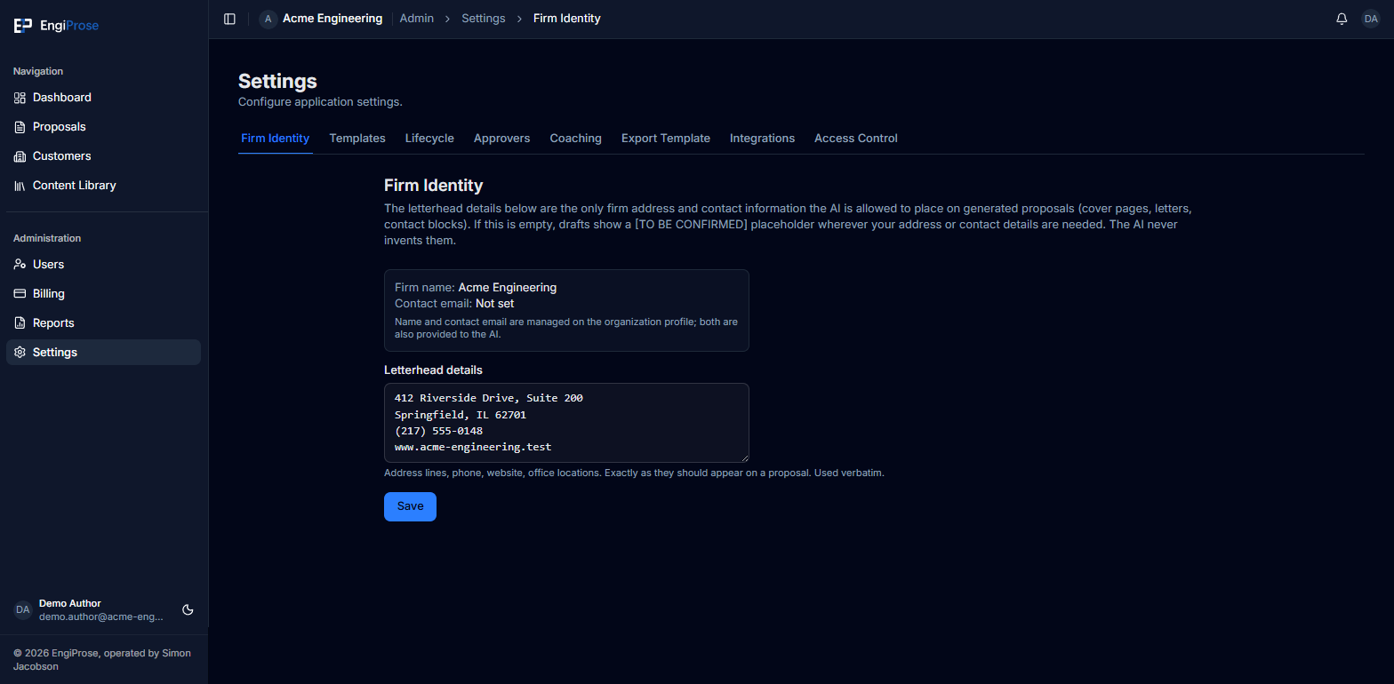Click into the Letterhead details textarea

tap(566, 423)
